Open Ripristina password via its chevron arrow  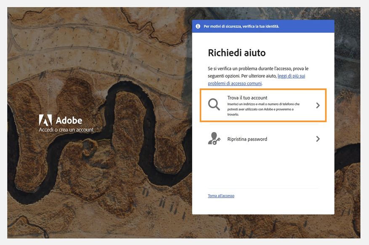point(319,138)
